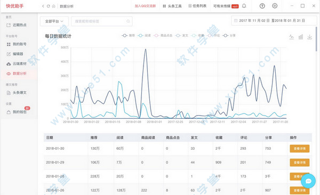Switch chart to line view icon
The image size is (320, 195).
click(291, 37)
